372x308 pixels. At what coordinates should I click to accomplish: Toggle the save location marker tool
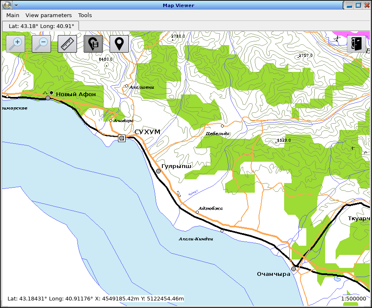93,43
